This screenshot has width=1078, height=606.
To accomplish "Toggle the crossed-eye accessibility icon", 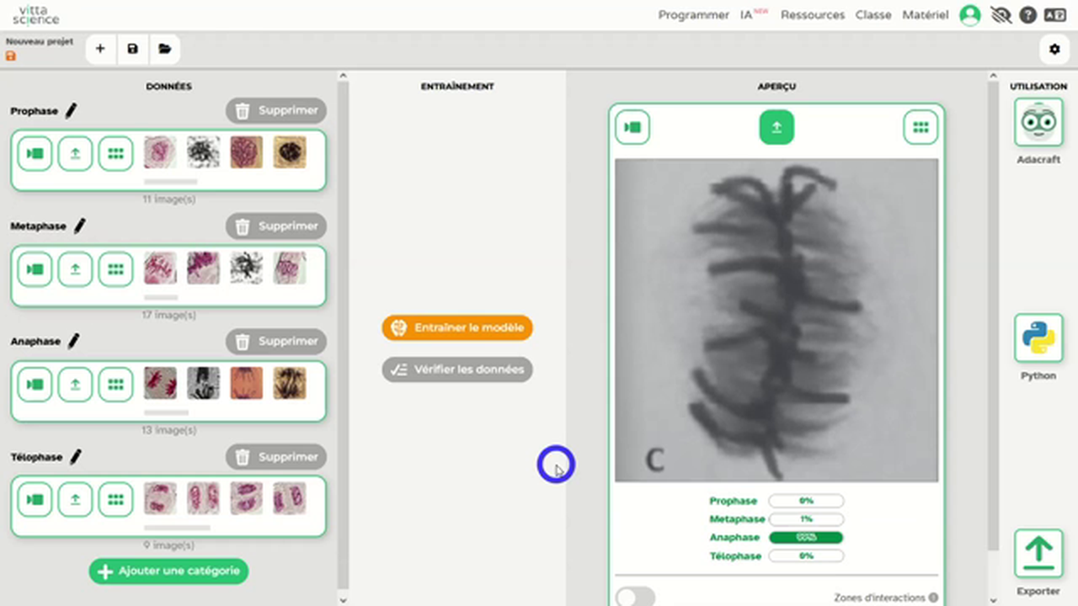I will pyautogui.click(x=1001, y=15).
